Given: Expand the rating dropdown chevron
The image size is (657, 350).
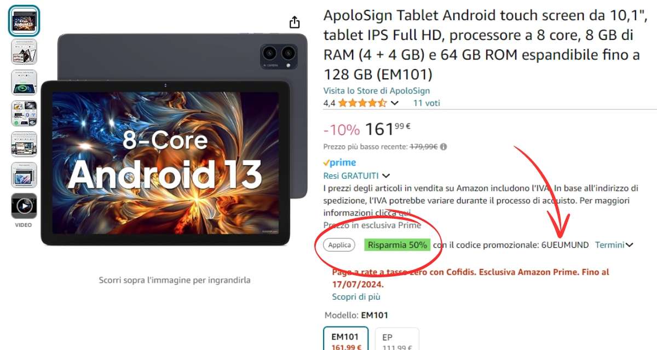Looking at the screenshot, I should click(x=395, y=103).
